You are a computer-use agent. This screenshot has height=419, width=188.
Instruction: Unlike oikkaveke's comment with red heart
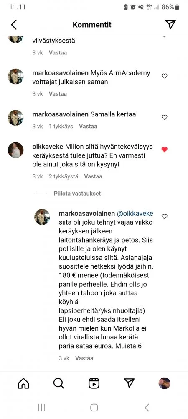(x=165, y=150)
